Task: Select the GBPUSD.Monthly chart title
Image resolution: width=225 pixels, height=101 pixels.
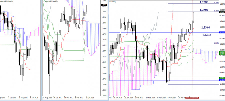Action: [x=7, y=1]
